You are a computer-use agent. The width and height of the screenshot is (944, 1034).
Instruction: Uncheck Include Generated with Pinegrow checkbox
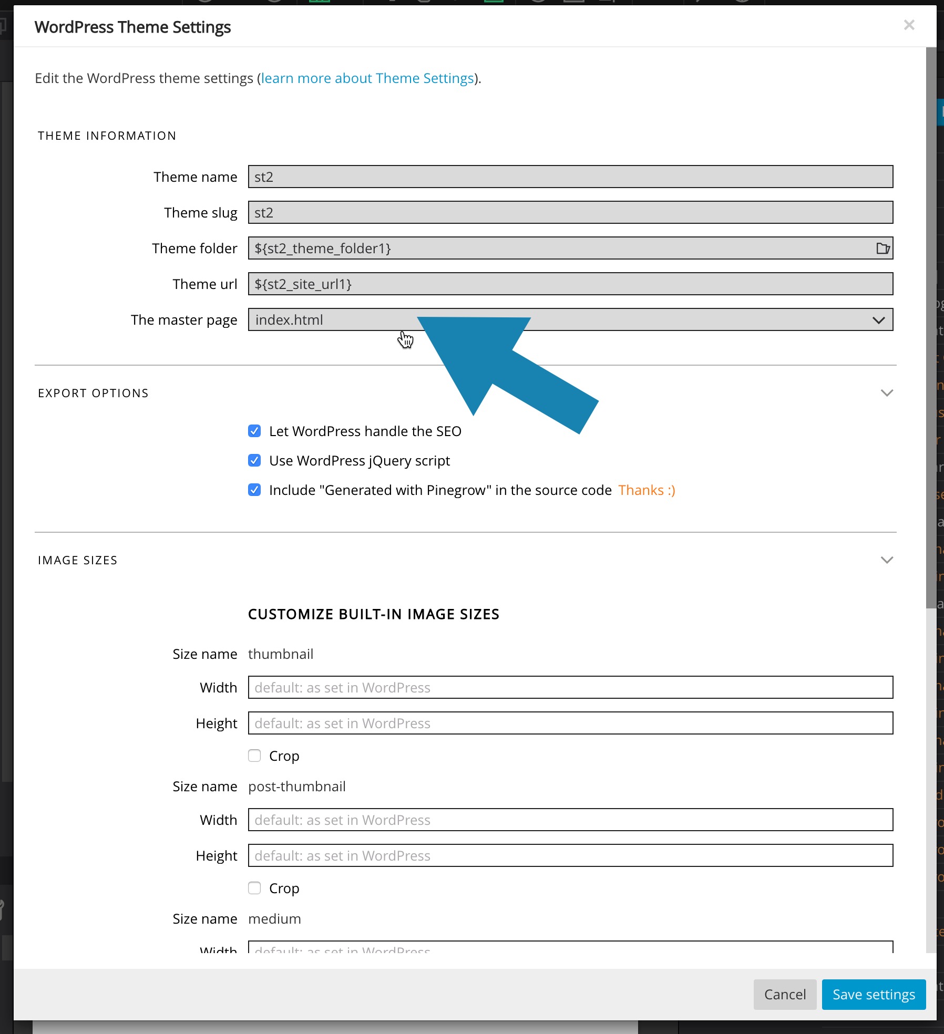(254, 490)
